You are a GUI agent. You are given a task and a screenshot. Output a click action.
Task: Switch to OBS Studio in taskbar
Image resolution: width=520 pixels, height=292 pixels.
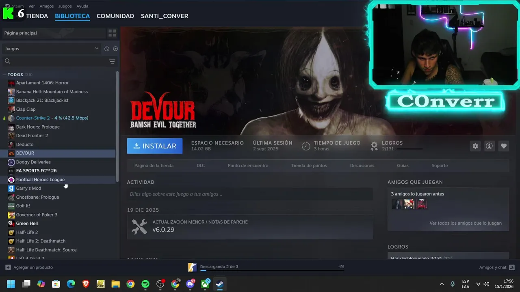160,284
